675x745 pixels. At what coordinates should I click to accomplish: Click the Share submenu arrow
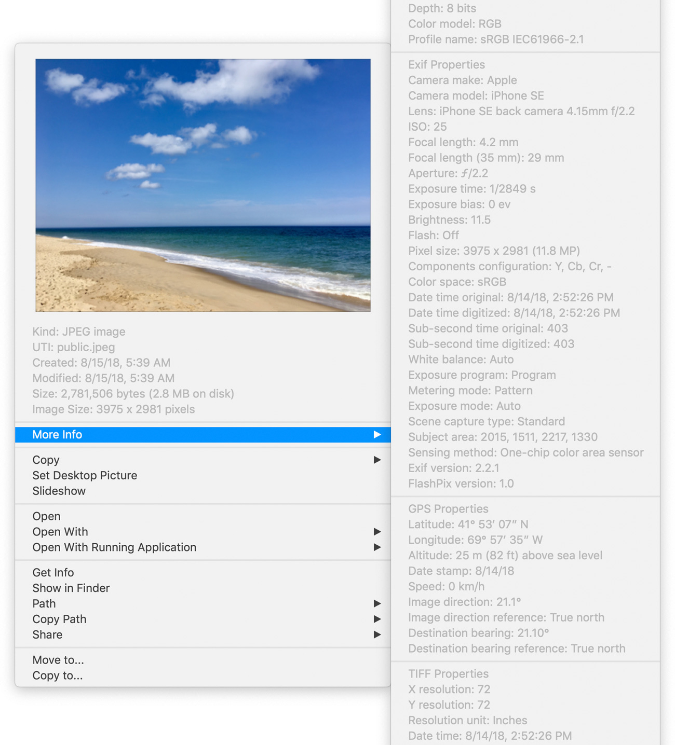pos(377,634)
